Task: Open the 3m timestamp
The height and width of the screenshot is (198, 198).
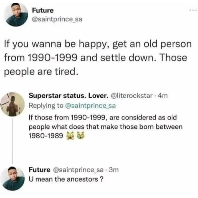Action: (x=114, y=170)
